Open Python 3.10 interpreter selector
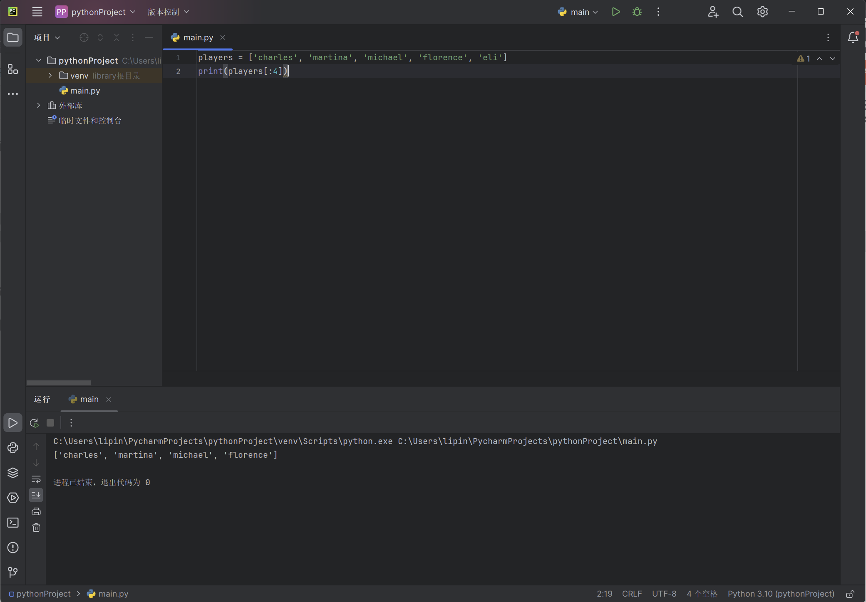Screen dimensions: 866x602 tap(781, 594)
